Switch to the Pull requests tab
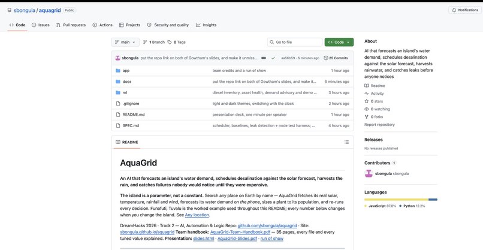This screenshot has height=250, width=483. 71,25
